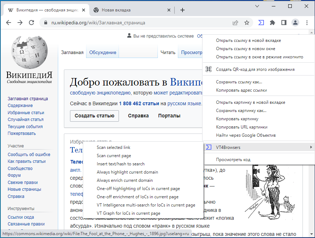Click the Создать статью button
Screen dimensions: 315x238
[94, 116]
